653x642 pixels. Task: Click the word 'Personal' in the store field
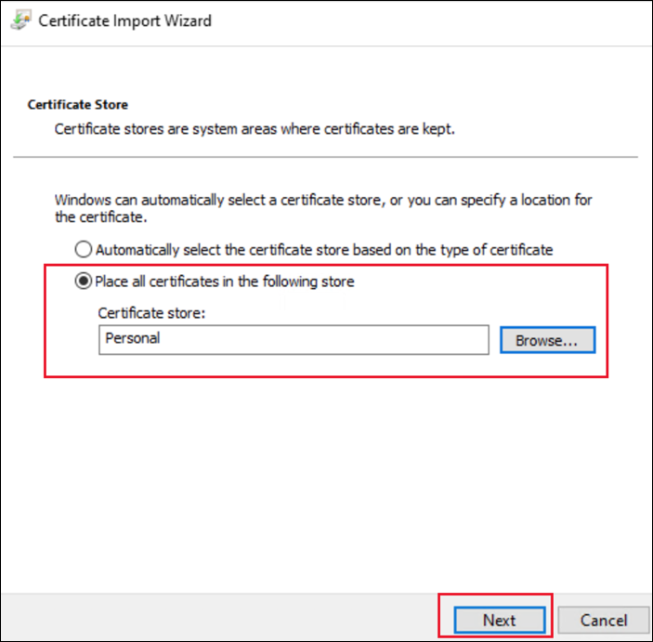pyautogui.click(x=133, y=339)
